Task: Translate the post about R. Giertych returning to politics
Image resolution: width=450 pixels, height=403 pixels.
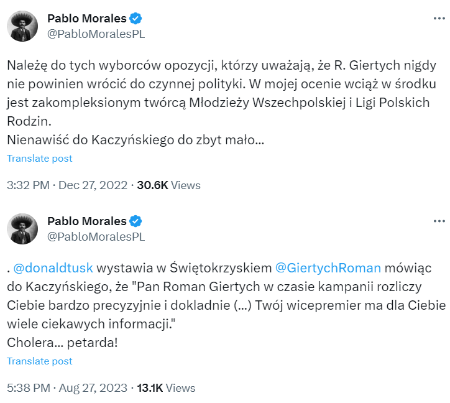Action: pyautogui.click(x=40, y=159)
